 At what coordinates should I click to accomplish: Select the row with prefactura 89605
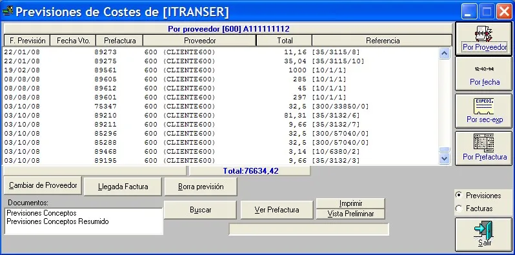pos(220,79)
